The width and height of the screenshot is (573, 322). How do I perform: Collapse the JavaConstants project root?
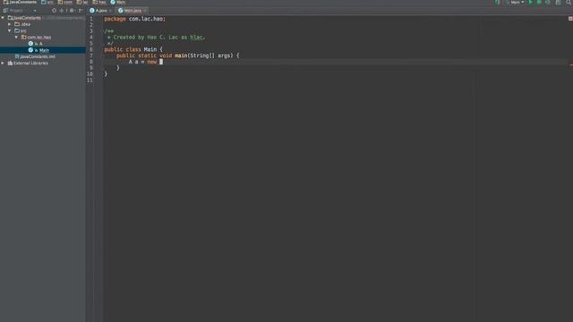3,18
